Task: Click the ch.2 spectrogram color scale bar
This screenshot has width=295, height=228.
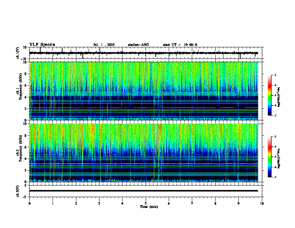Action: pos(269,157)
